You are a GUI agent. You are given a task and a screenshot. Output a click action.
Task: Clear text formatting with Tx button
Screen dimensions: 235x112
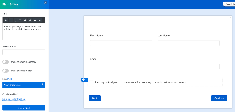(x=20, y=20)
